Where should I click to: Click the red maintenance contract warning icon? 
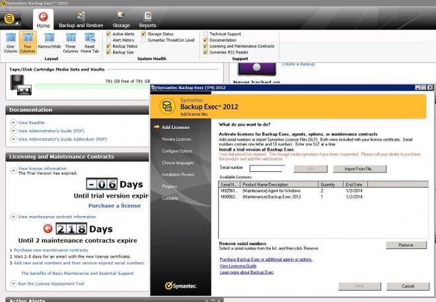tap(48, 229)
